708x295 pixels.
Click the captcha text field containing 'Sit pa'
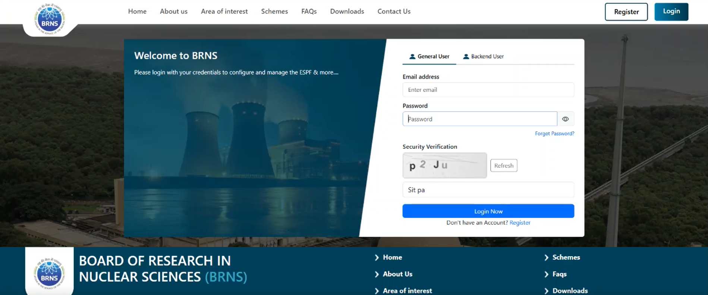(488, 190)
